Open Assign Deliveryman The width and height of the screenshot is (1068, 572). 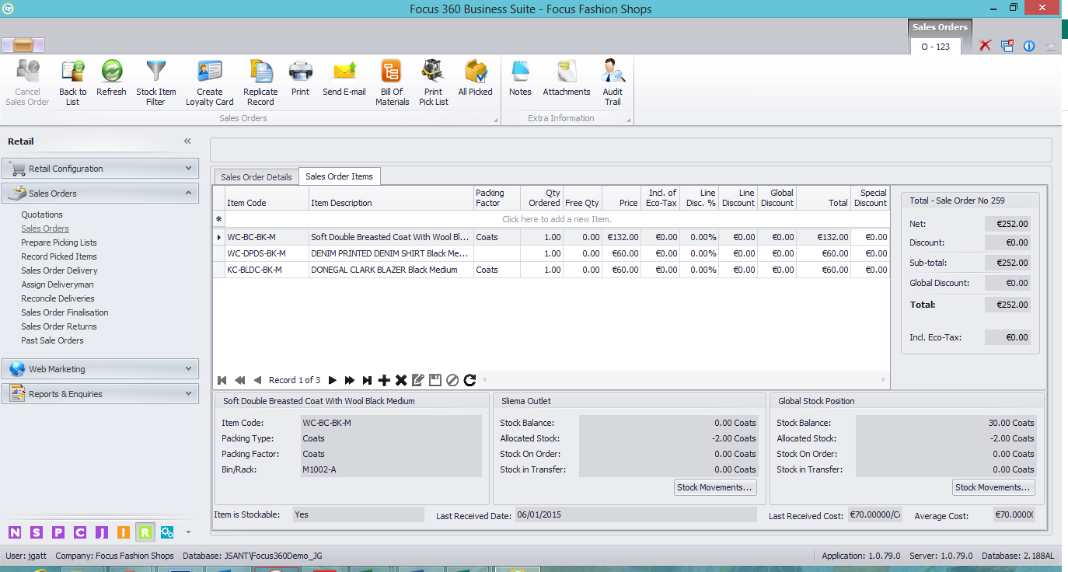[x=56, y=284]
